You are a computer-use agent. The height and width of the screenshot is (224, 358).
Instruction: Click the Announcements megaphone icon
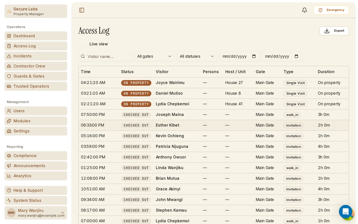pyautogui.click(x=9, y=166)
